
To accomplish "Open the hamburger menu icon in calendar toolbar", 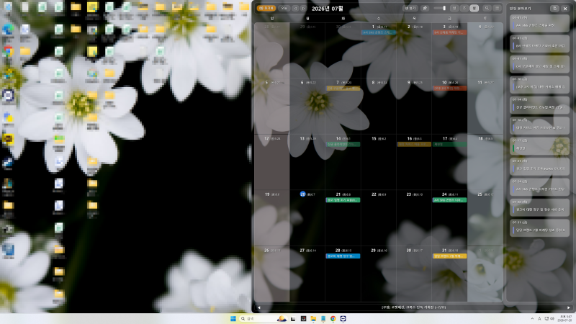I will click(497, 8).
